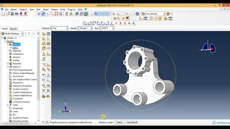
Task: Click the New Model Database icon
Action: click(3, 14)
